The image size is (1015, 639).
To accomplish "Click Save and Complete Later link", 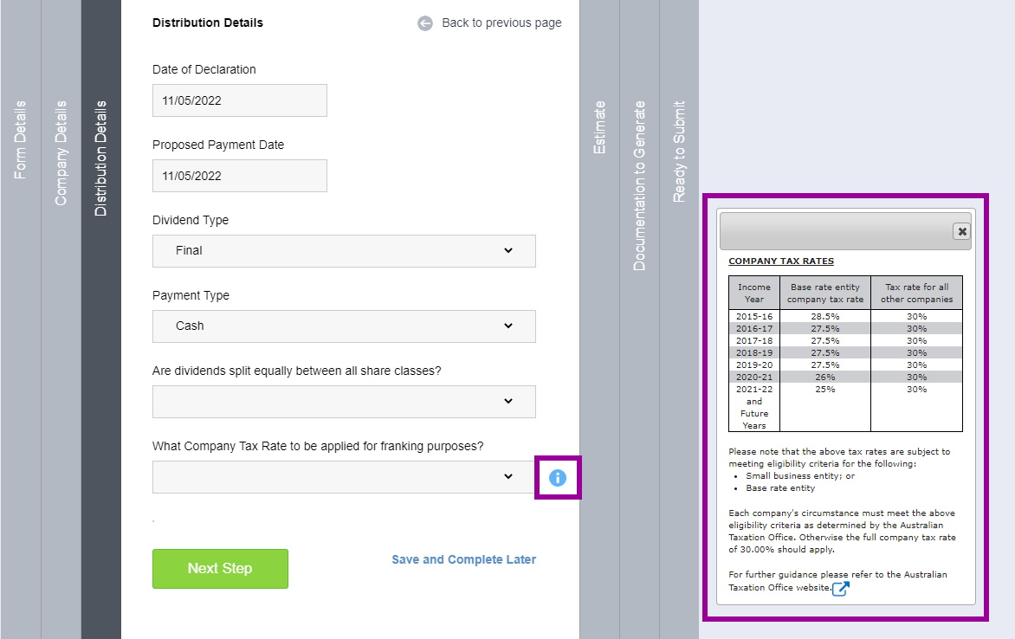I will coord(463,559).
